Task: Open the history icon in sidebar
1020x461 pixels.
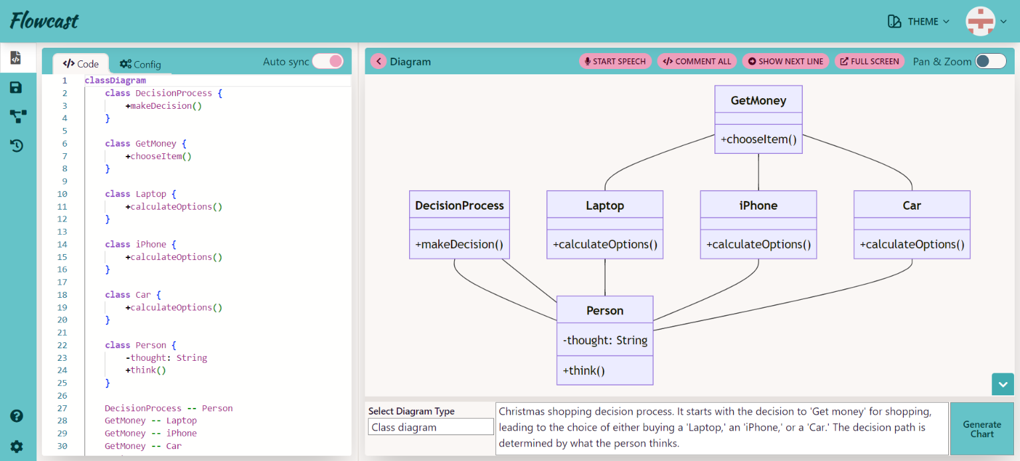Action: click(x=17, y=145)
